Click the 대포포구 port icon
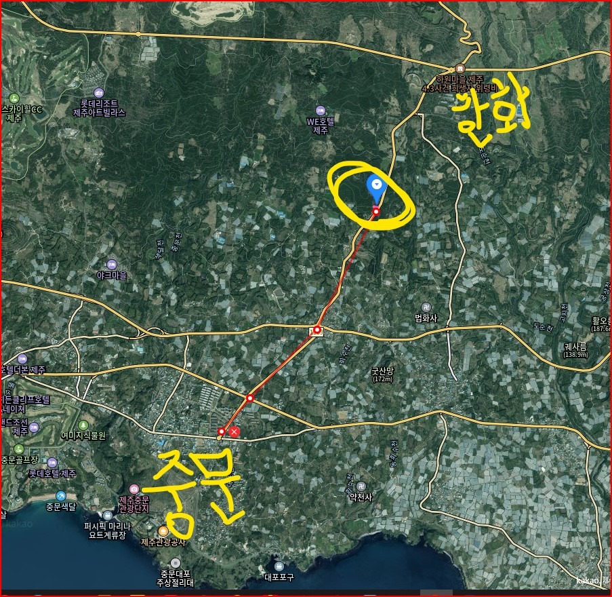Viewport: 612px width, 597px height. coord(279,566)
